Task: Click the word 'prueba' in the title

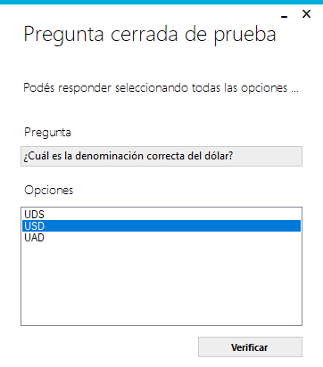Action: point(245,36)
